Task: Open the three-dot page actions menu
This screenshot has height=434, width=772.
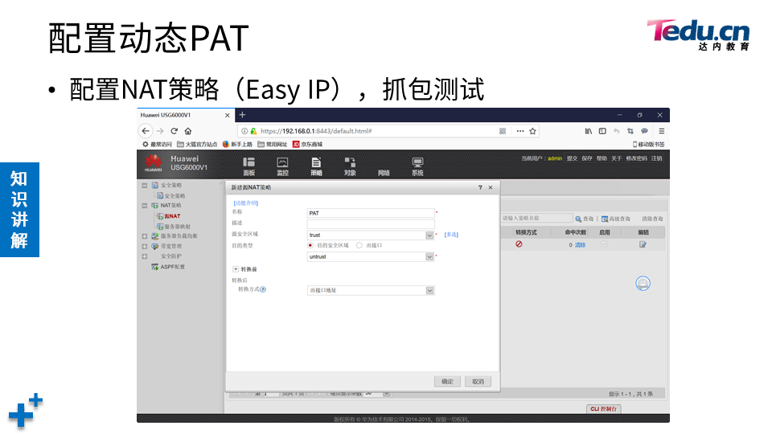Action: click(520, 131)
